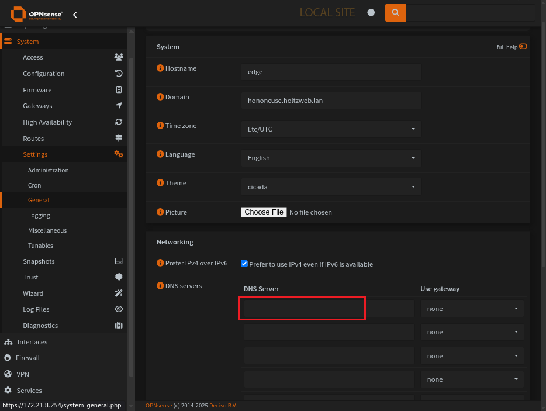Image resolution: width=546 pixels, height=411 pixels.
Task: Open the OPNsense footer link
Action: coord(159,405)
